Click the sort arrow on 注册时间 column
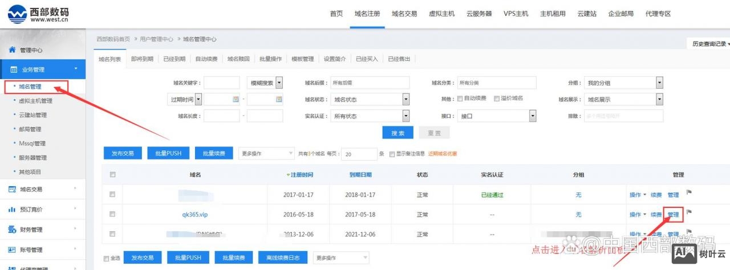Screen dimensions: 730x270 click(x=289, y=175)
